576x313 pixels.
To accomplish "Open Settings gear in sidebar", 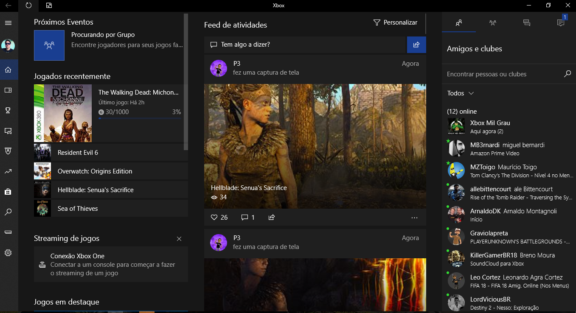I will click(x=8, y=253).
